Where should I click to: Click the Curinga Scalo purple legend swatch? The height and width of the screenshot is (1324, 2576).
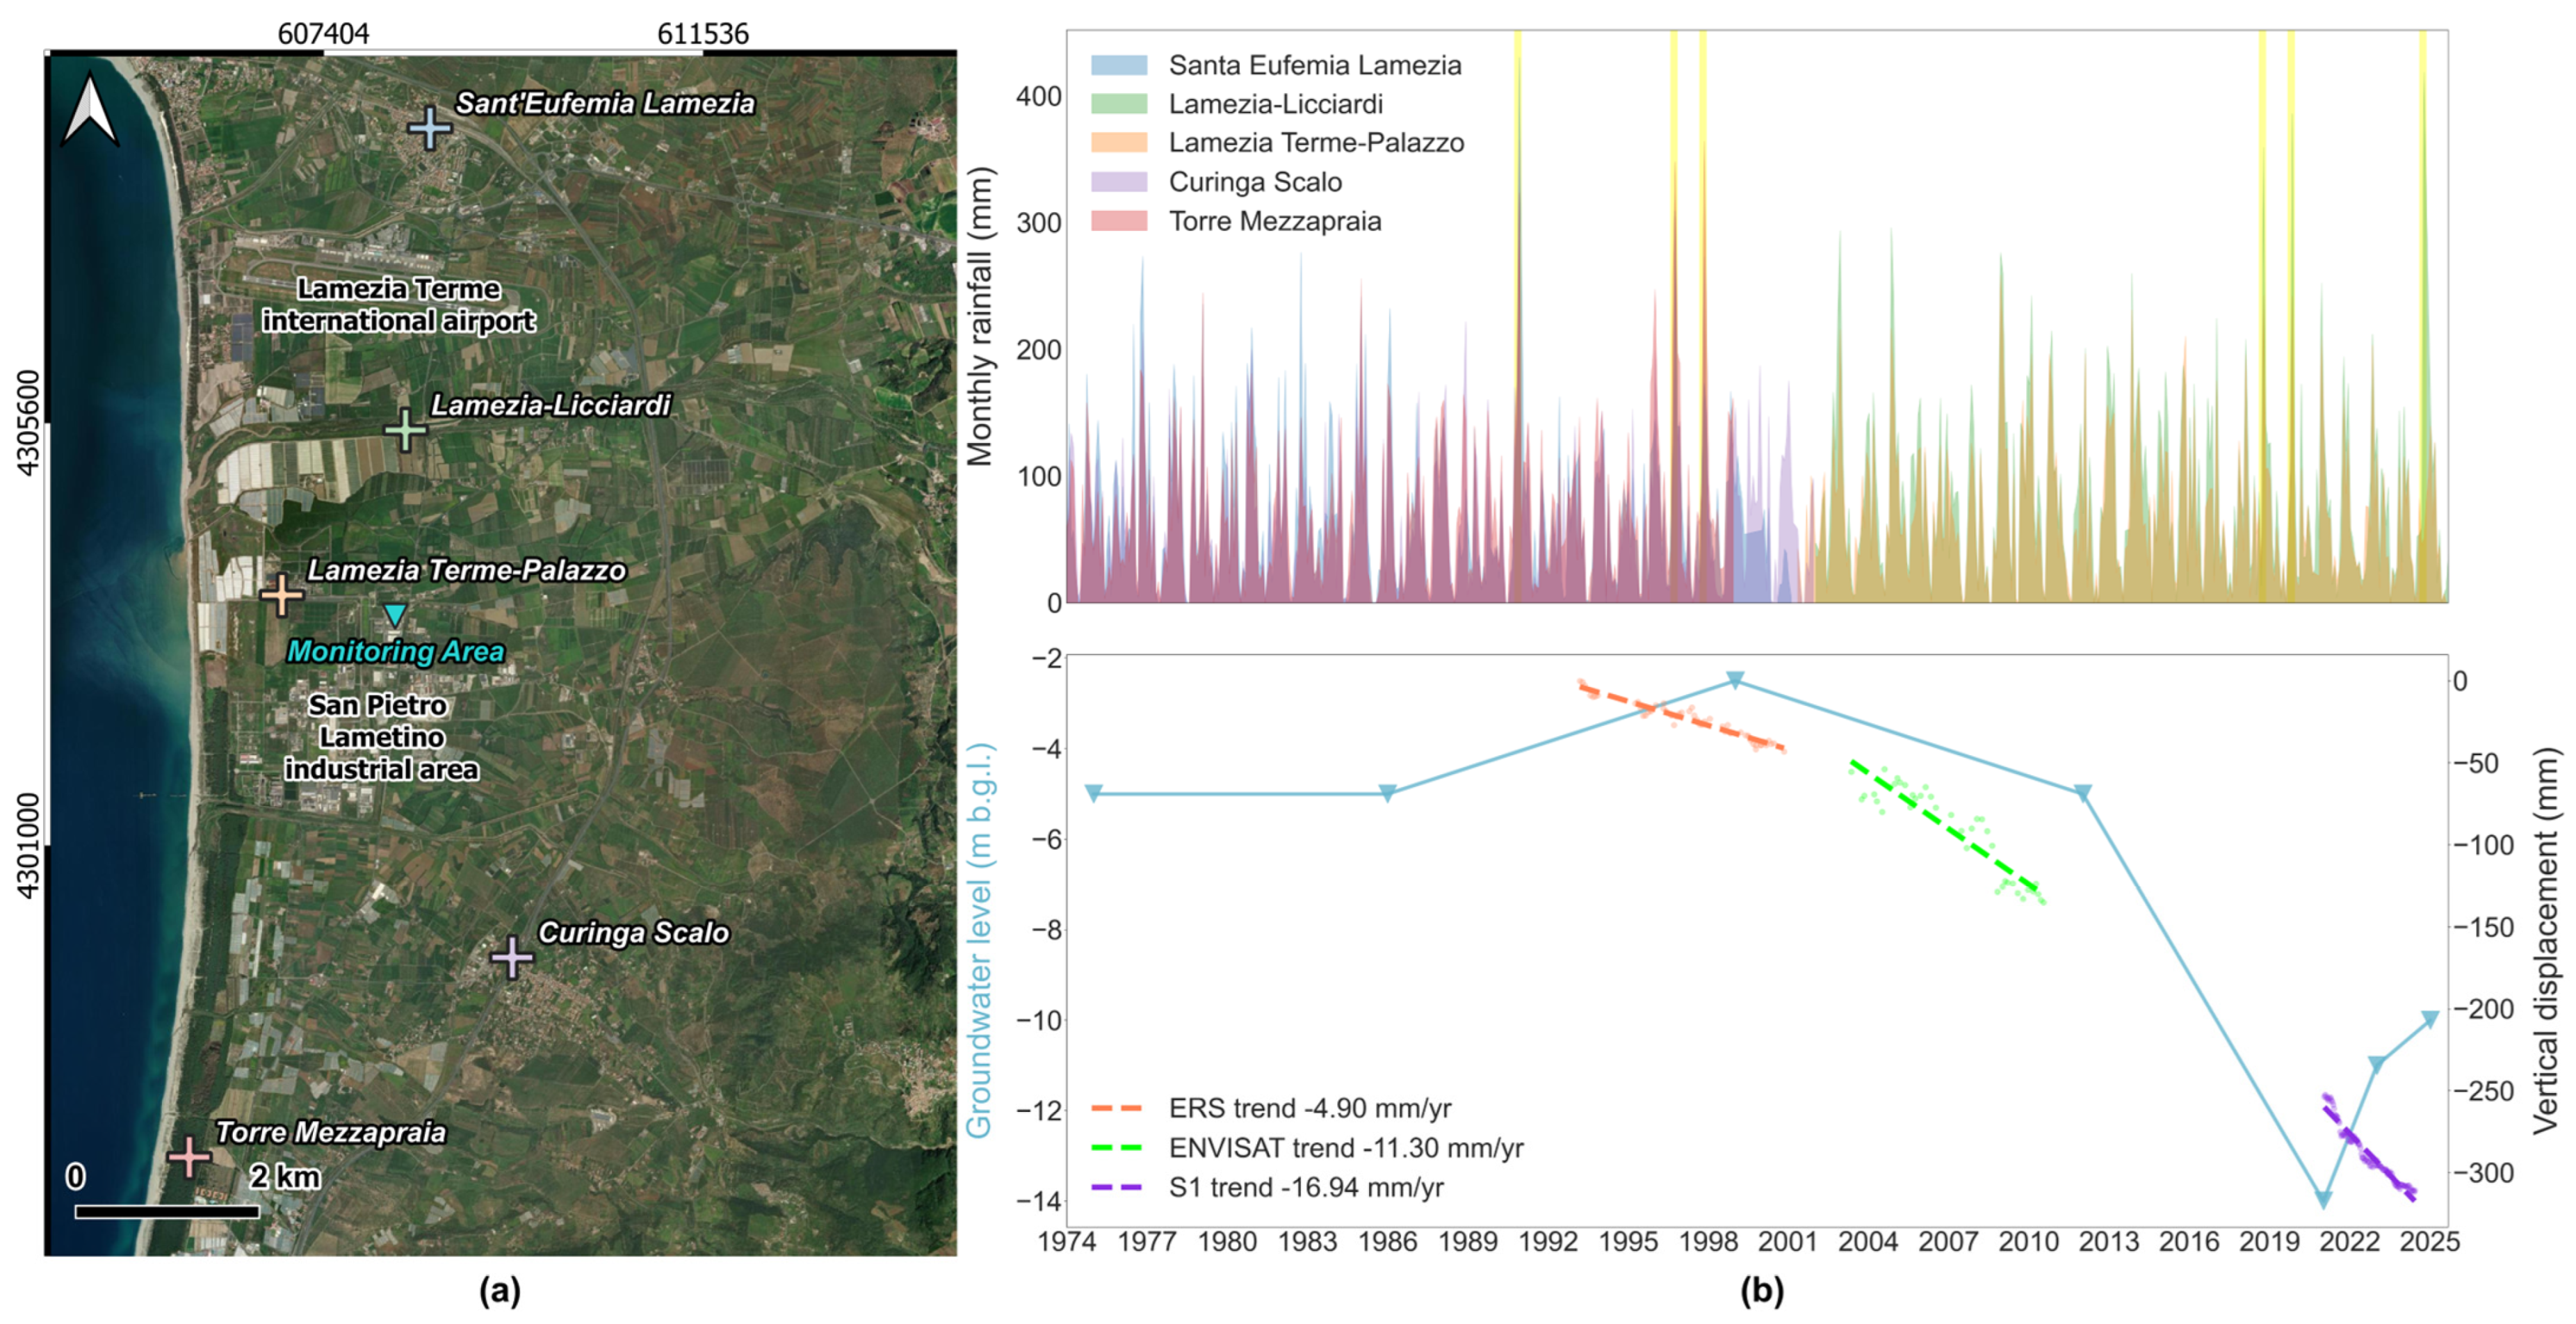click(x=1119, y=182)
